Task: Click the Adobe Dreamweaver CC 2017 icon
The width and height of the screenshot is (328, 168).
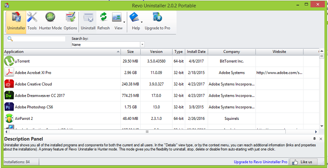Action: point(9,96)
